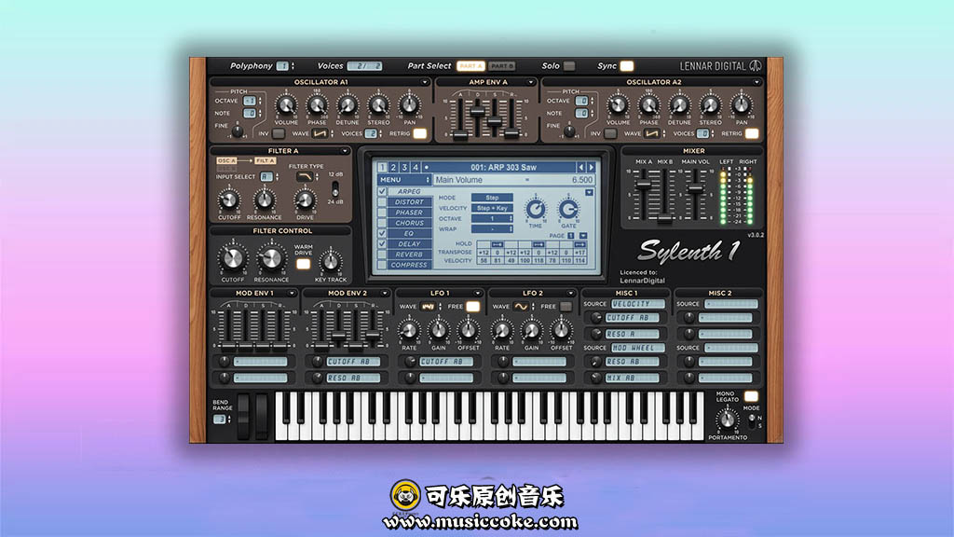Viewport: 954px width, 537px height.
Task: Click the Oscillator A1 Pan knob
Action: [409, 105]
